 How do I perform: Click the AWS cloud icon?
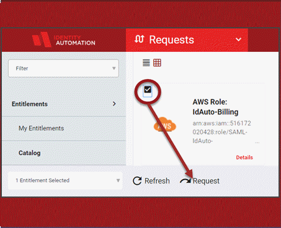(x=165, y=125)
